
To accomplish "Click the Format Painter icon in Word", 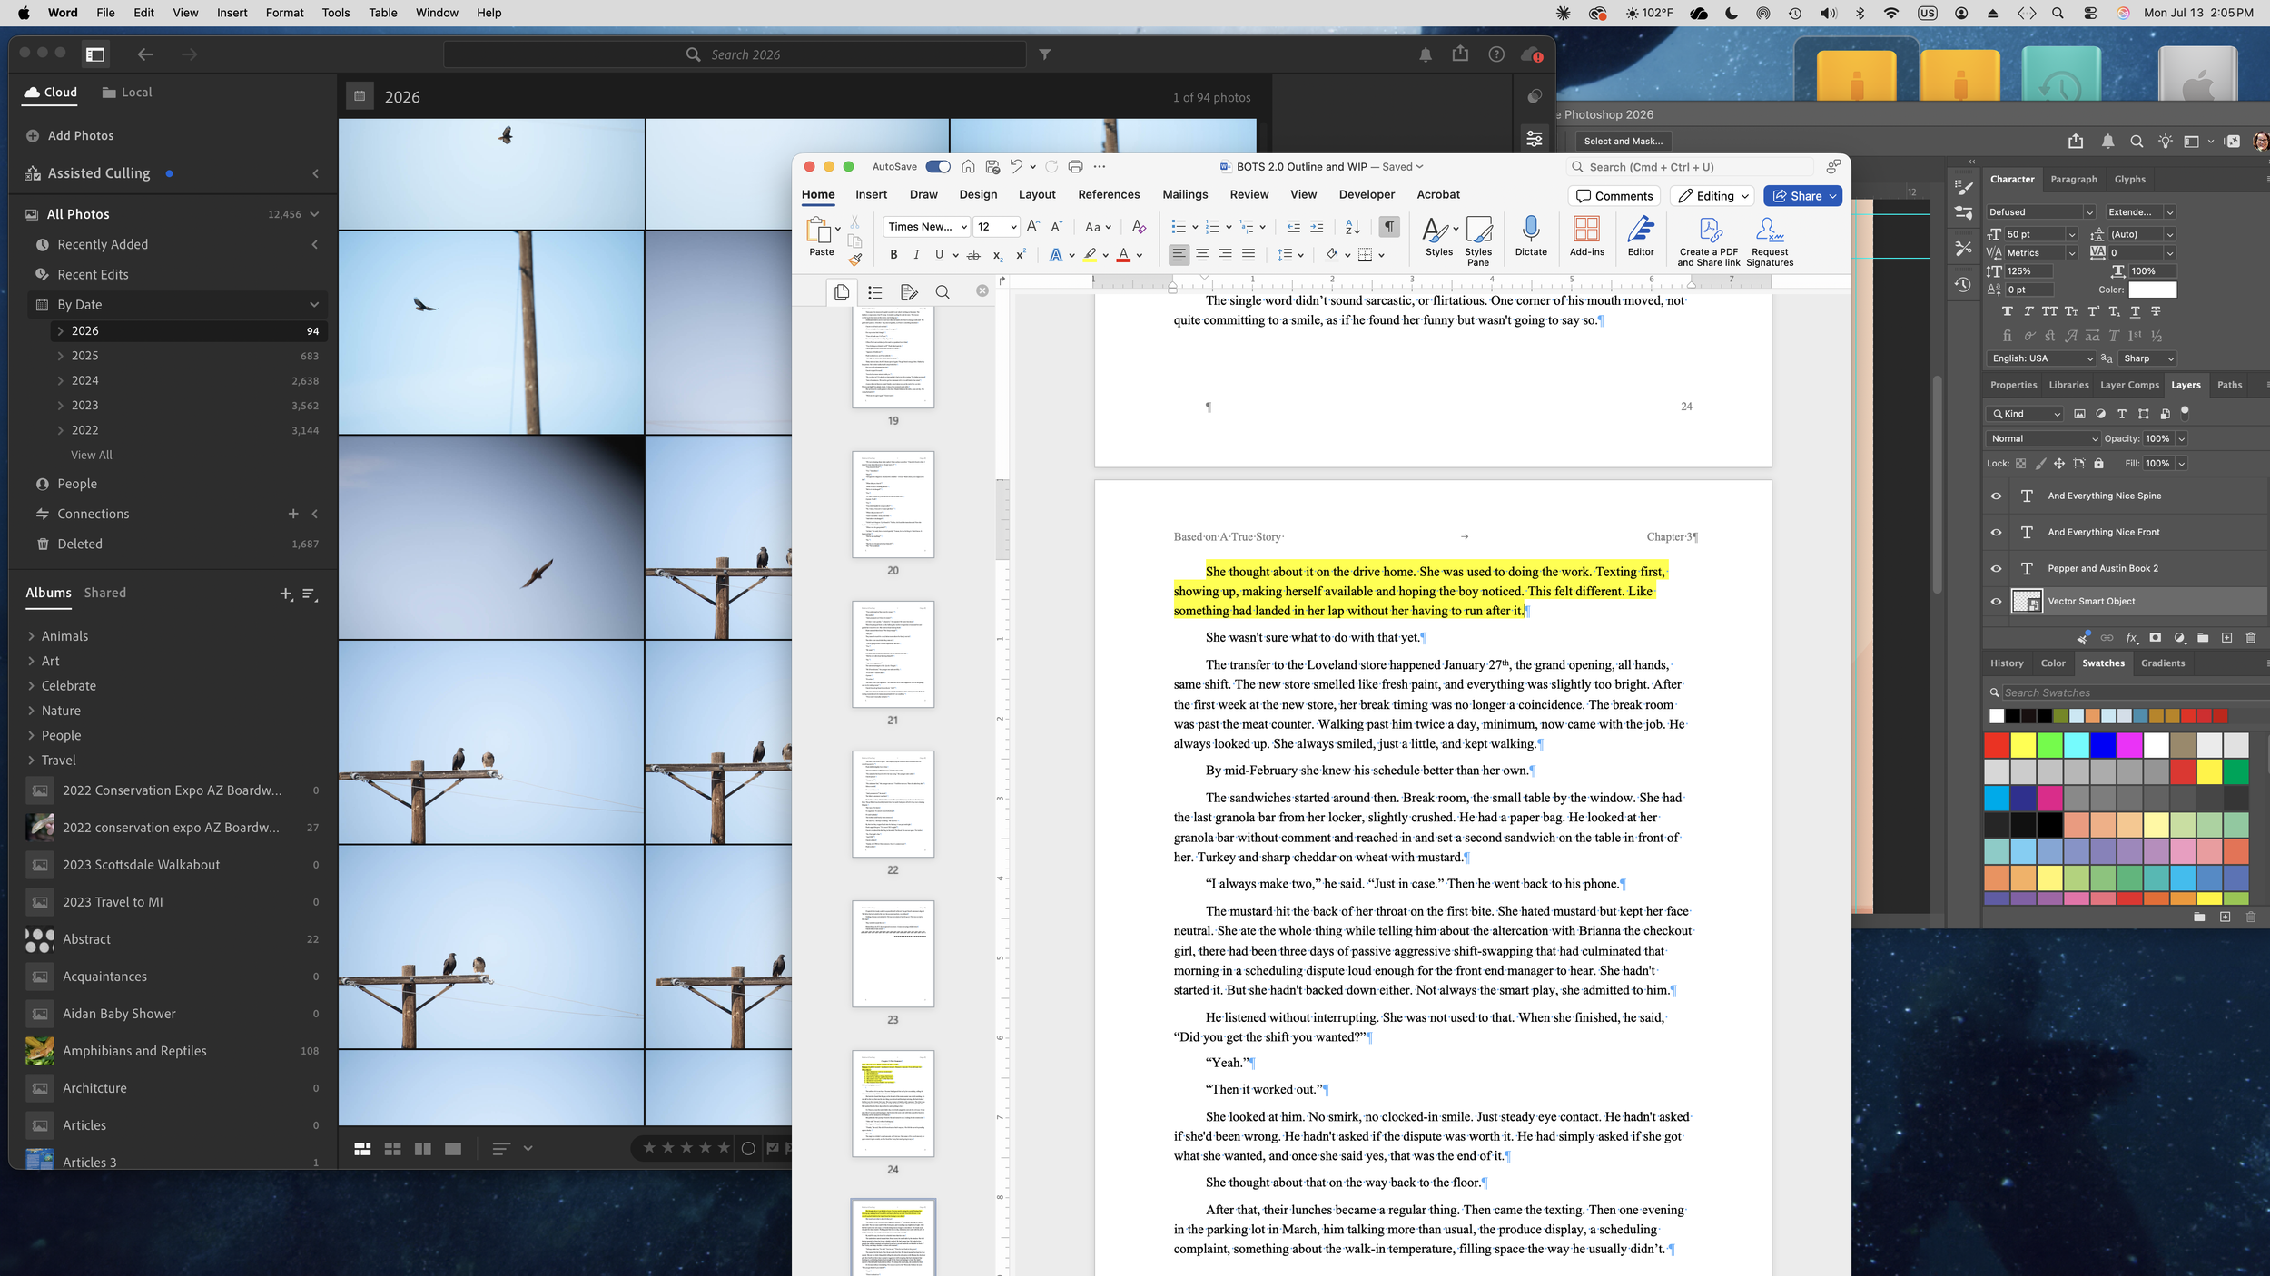I will (855, 260).
